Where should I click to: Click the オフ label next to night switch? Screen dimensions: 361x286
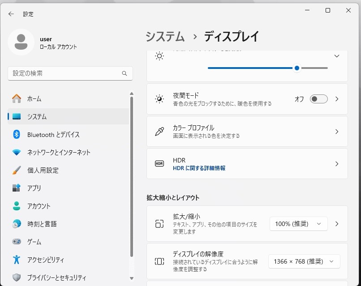(299, 99)
